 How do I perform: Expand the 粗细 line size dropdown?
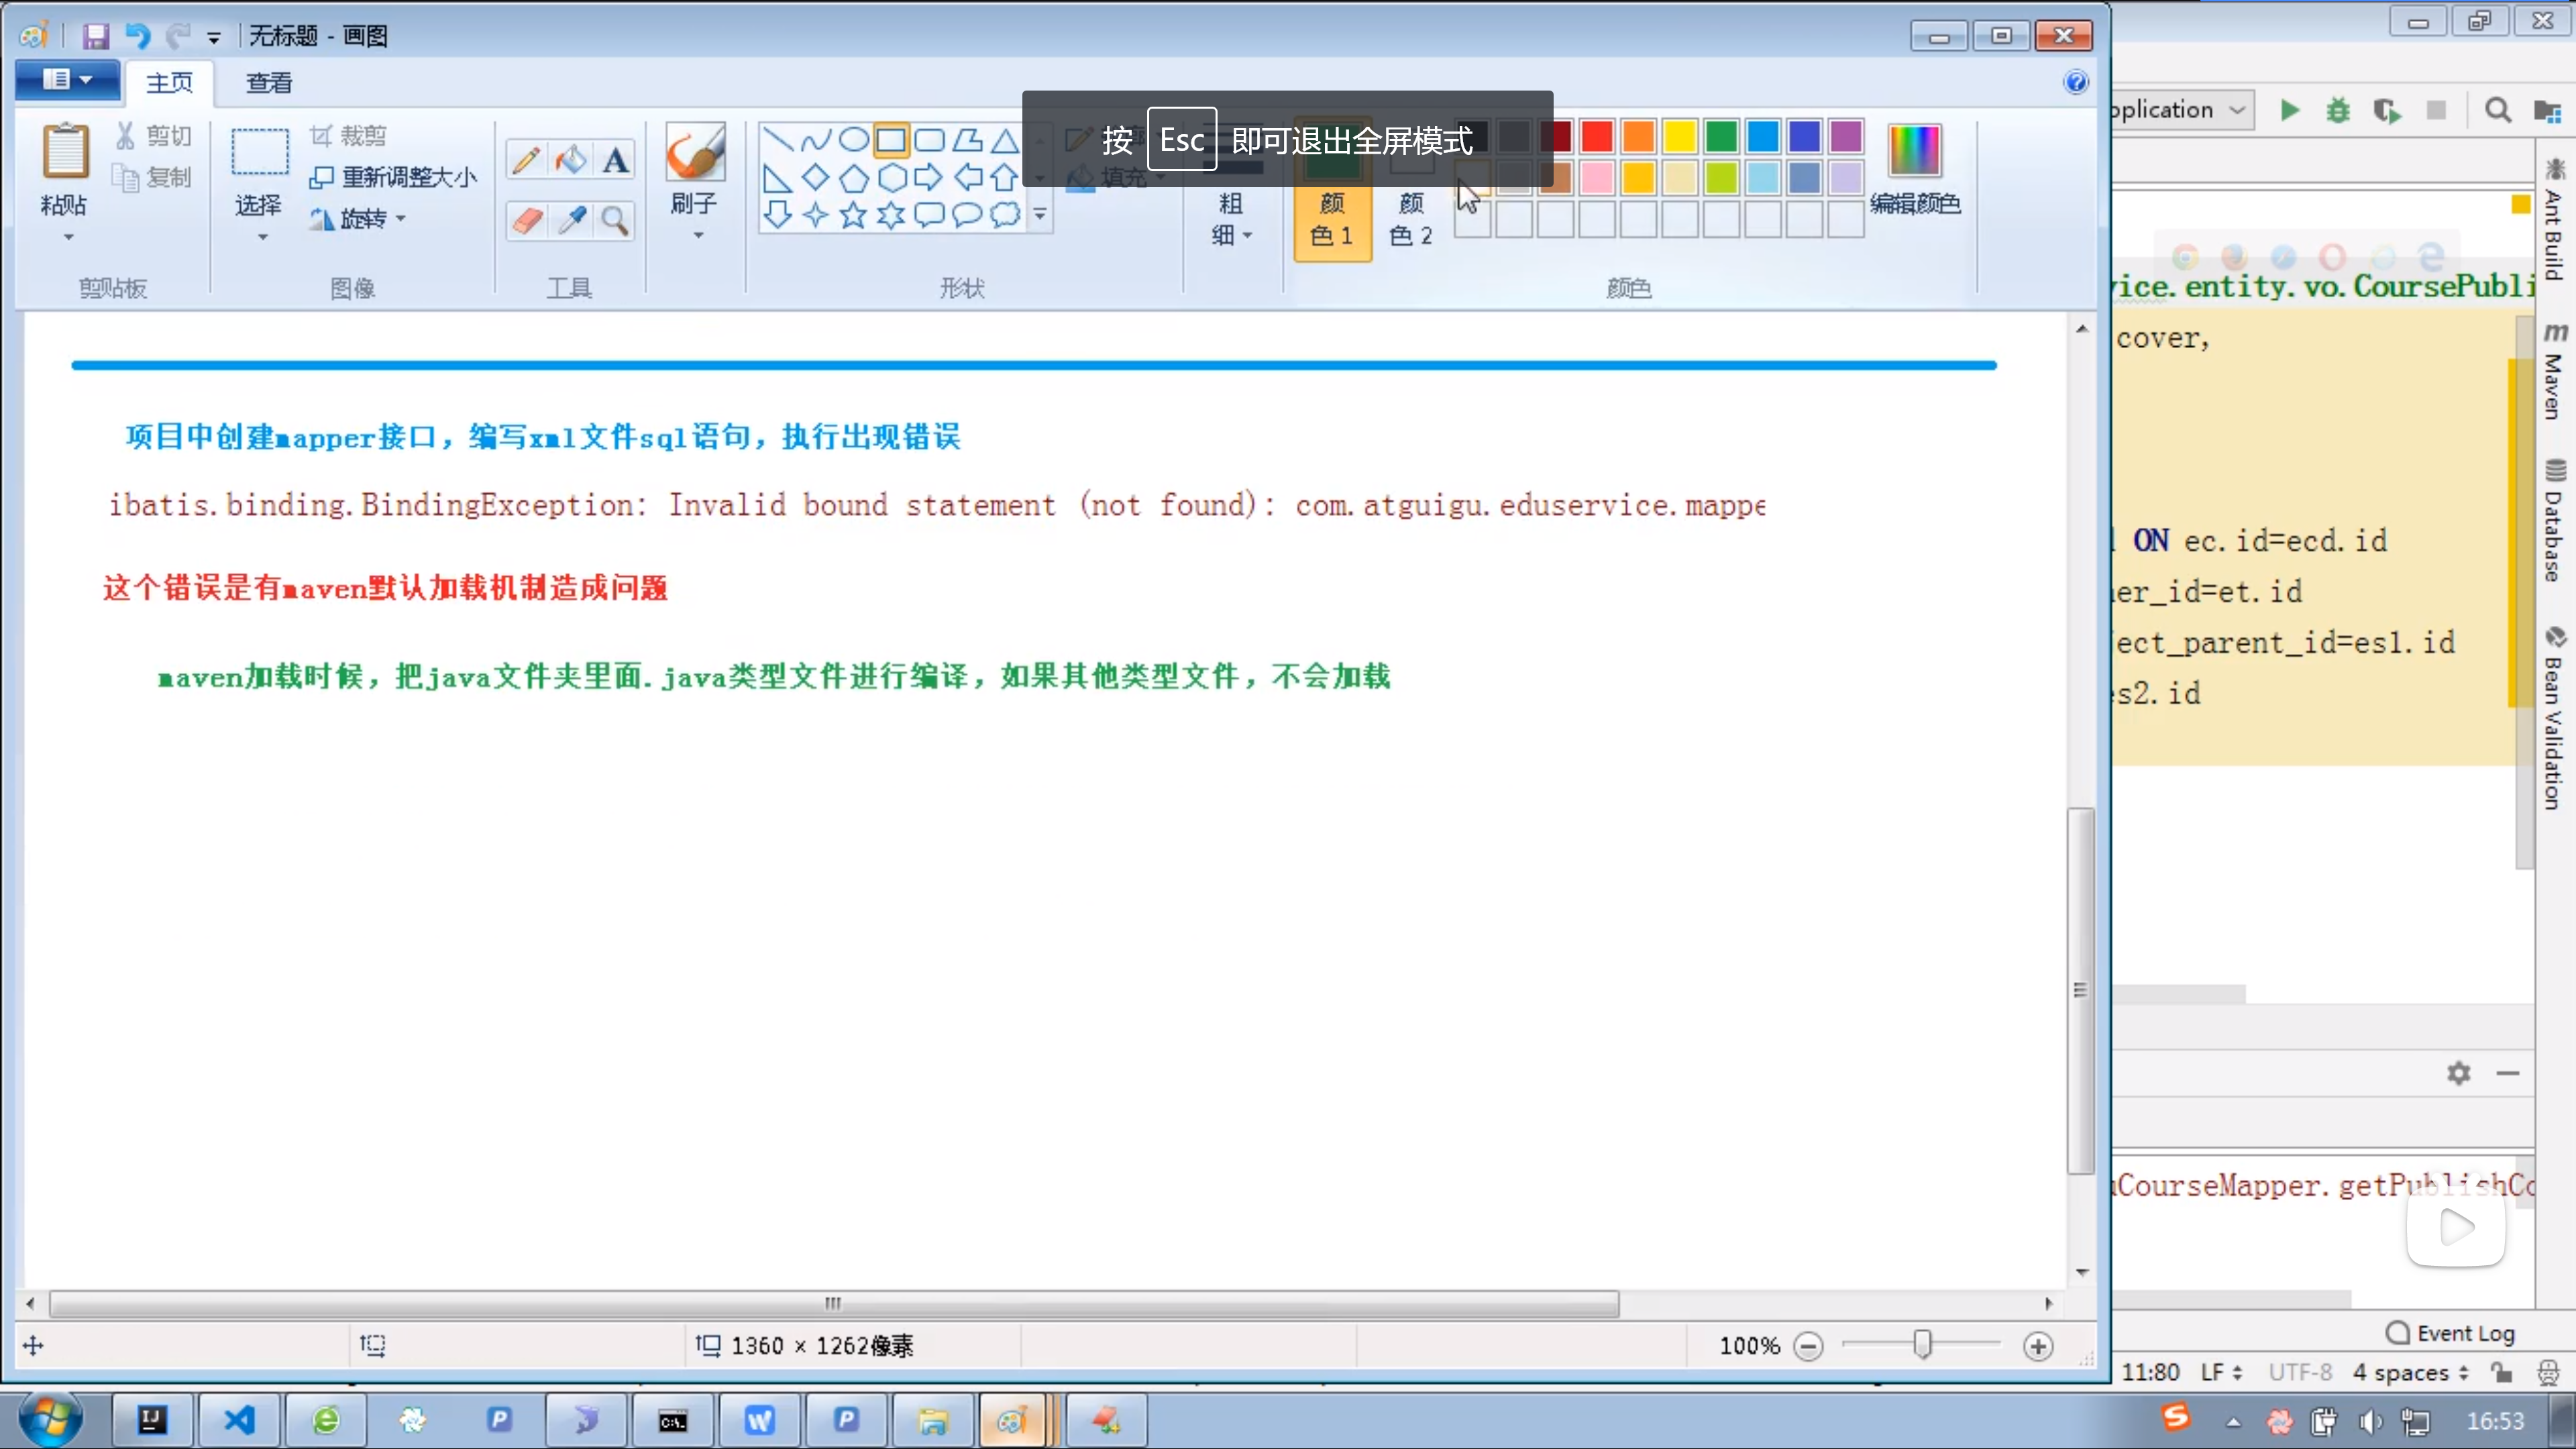pos(1231,219)
